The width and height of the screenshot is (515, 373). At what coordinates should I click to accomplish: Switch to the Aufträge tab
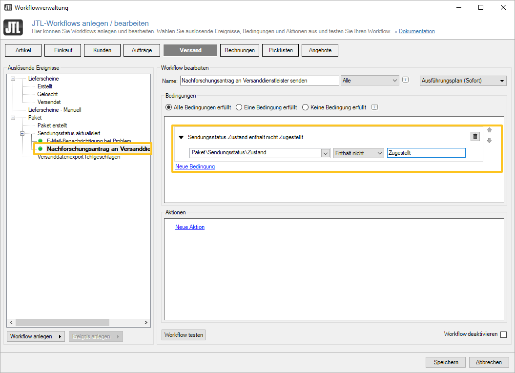(142, 50)
